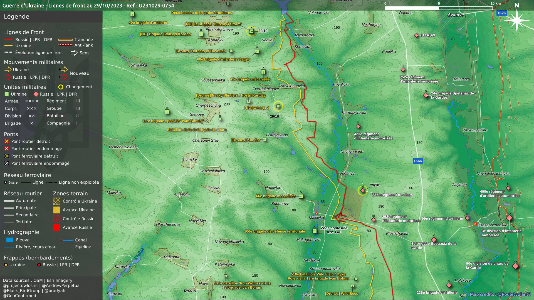Click the 752e régiment d'infanterie motorisée diamond marker
Image resolution: width=534 pixels, height=300 pixels.
(403, 69)
